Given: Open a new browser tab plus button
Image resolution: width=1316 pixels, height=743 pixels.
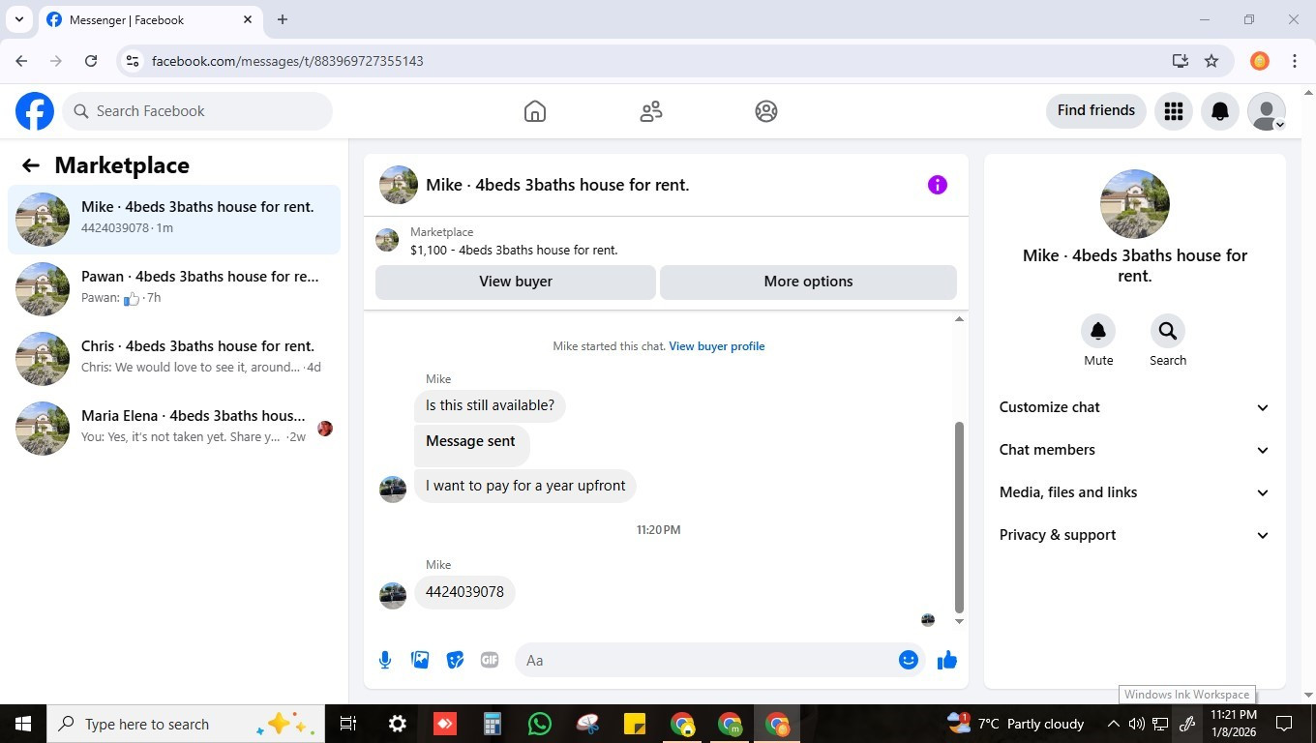Looking at the screenshot, I should (x=283, y=19).
